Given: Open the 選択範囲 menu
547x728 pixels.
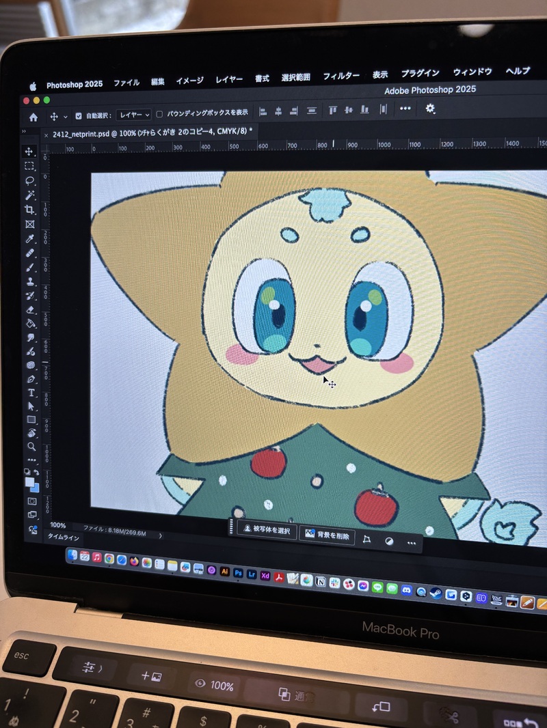Looking at the screenshot, I should pos(295,77).
